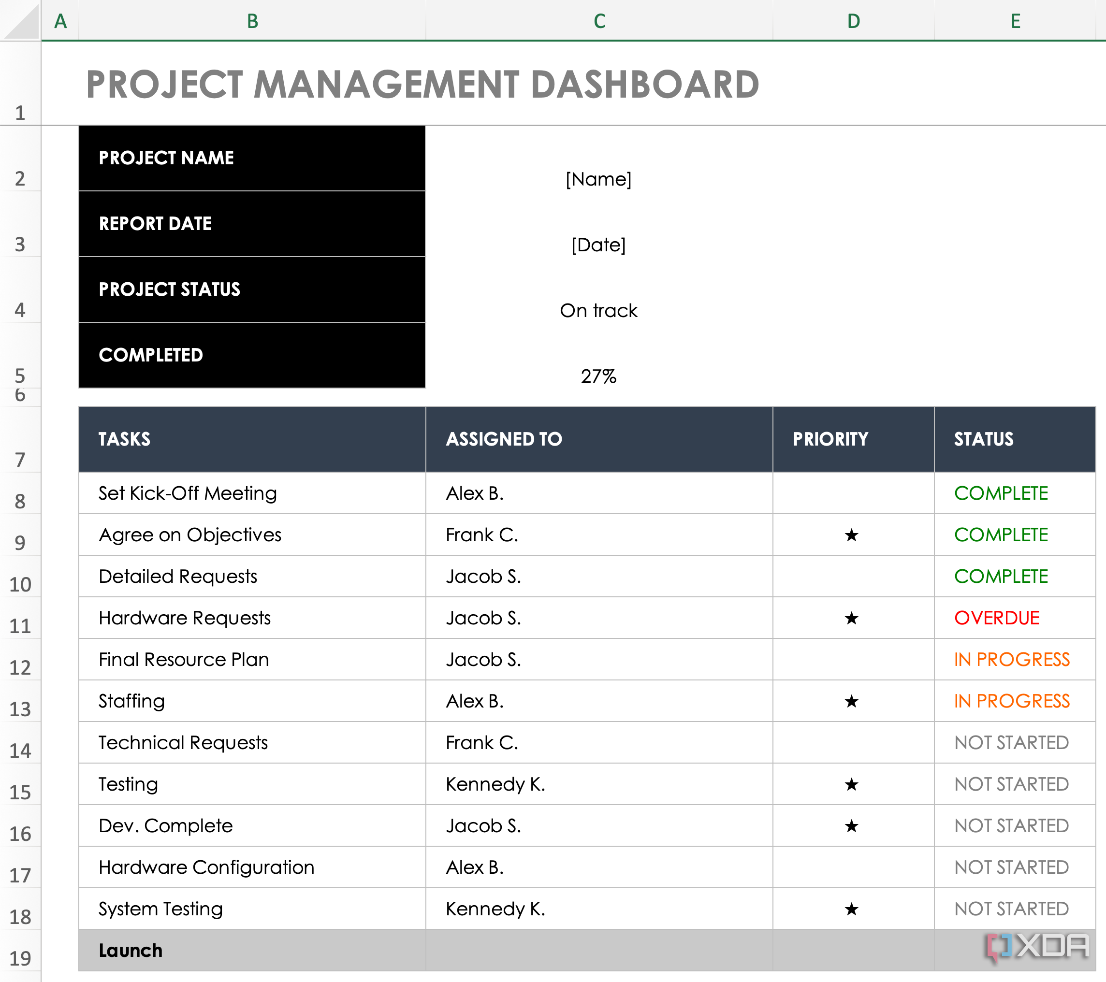1106x982 pixels.
Task: Click the star priority marker for Staffing
Action: pos(852,701)
